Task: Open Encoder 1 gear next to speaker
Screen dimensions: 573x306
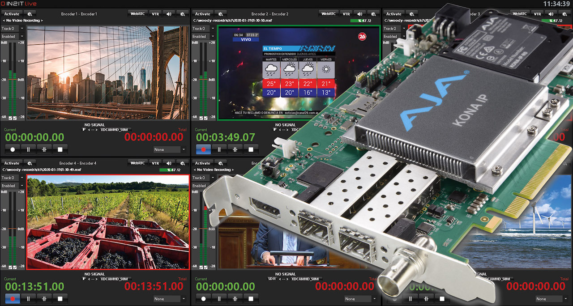Action: click(x=182, y=14)
